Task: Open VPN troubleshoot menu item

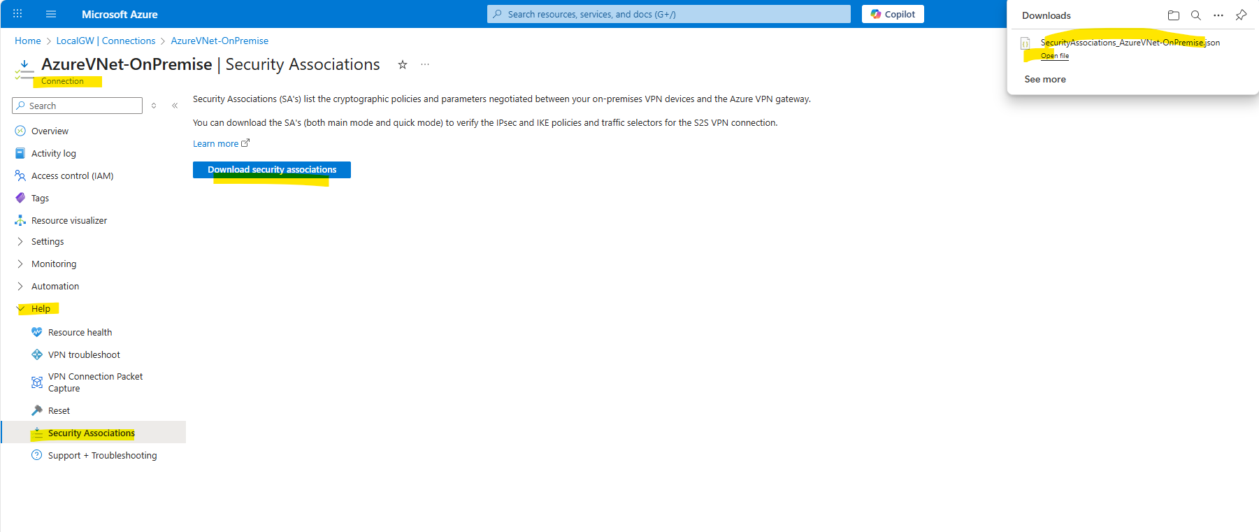Action: point(84,354)
